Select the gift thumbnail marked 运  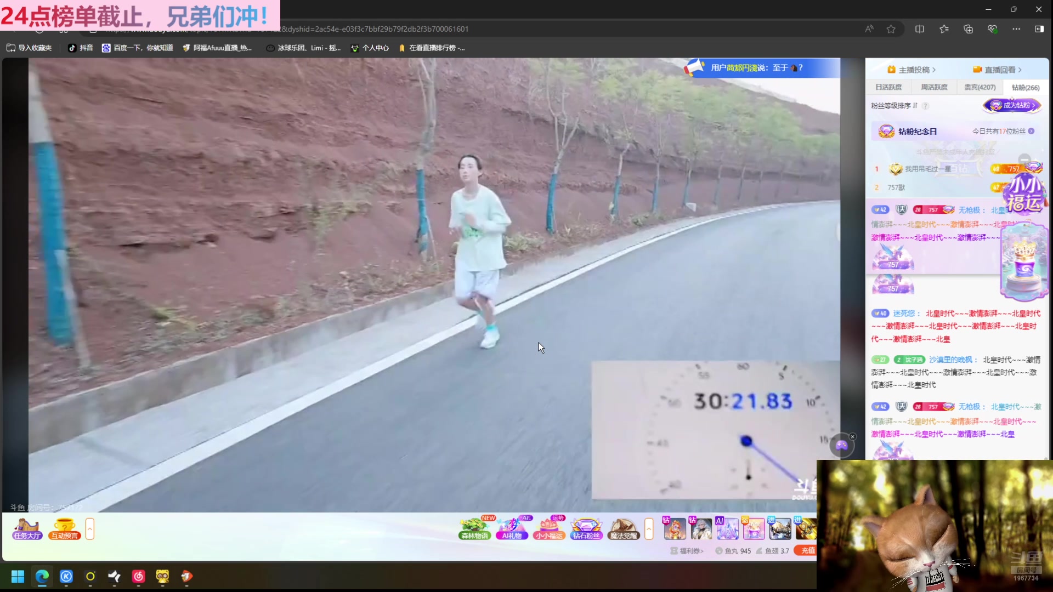754,528
